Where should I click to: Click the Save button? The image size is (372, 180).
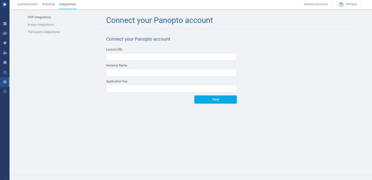pos(215,99)
